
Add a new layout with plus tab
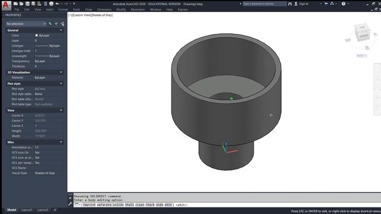pos(55,210)
